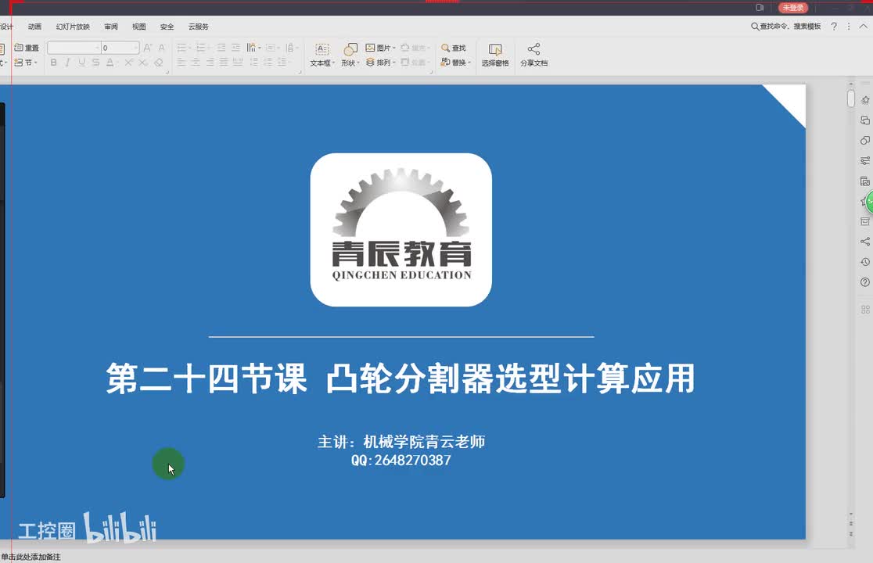873x563 pixels.
Task: Click the 查找命令、搜索模板 search box
Action: pos(785,26)
